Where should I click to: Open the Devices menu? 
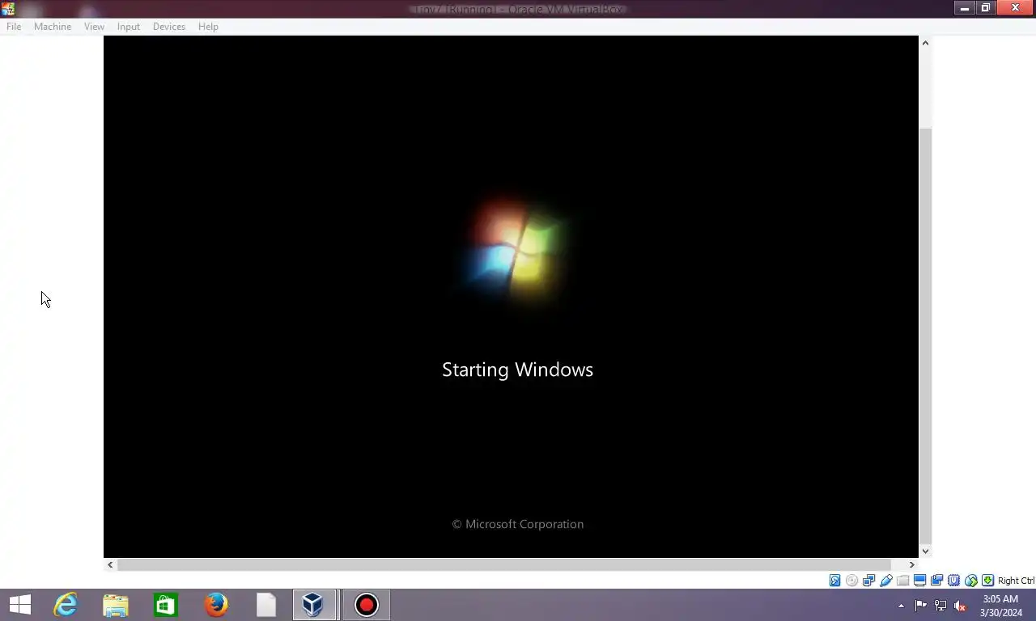(x=168, y=27)
